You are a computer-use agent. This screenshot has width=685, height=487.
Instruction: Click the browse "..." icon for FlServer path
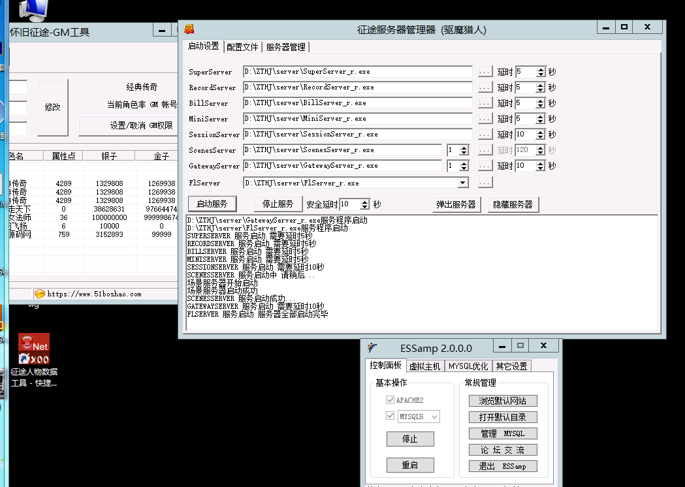point(485,182)
